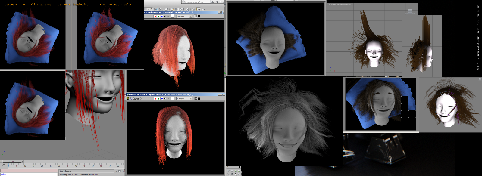482x176 pixels.
Task: Expand the named selection sets dropdown
Action: tap(151, 9)
